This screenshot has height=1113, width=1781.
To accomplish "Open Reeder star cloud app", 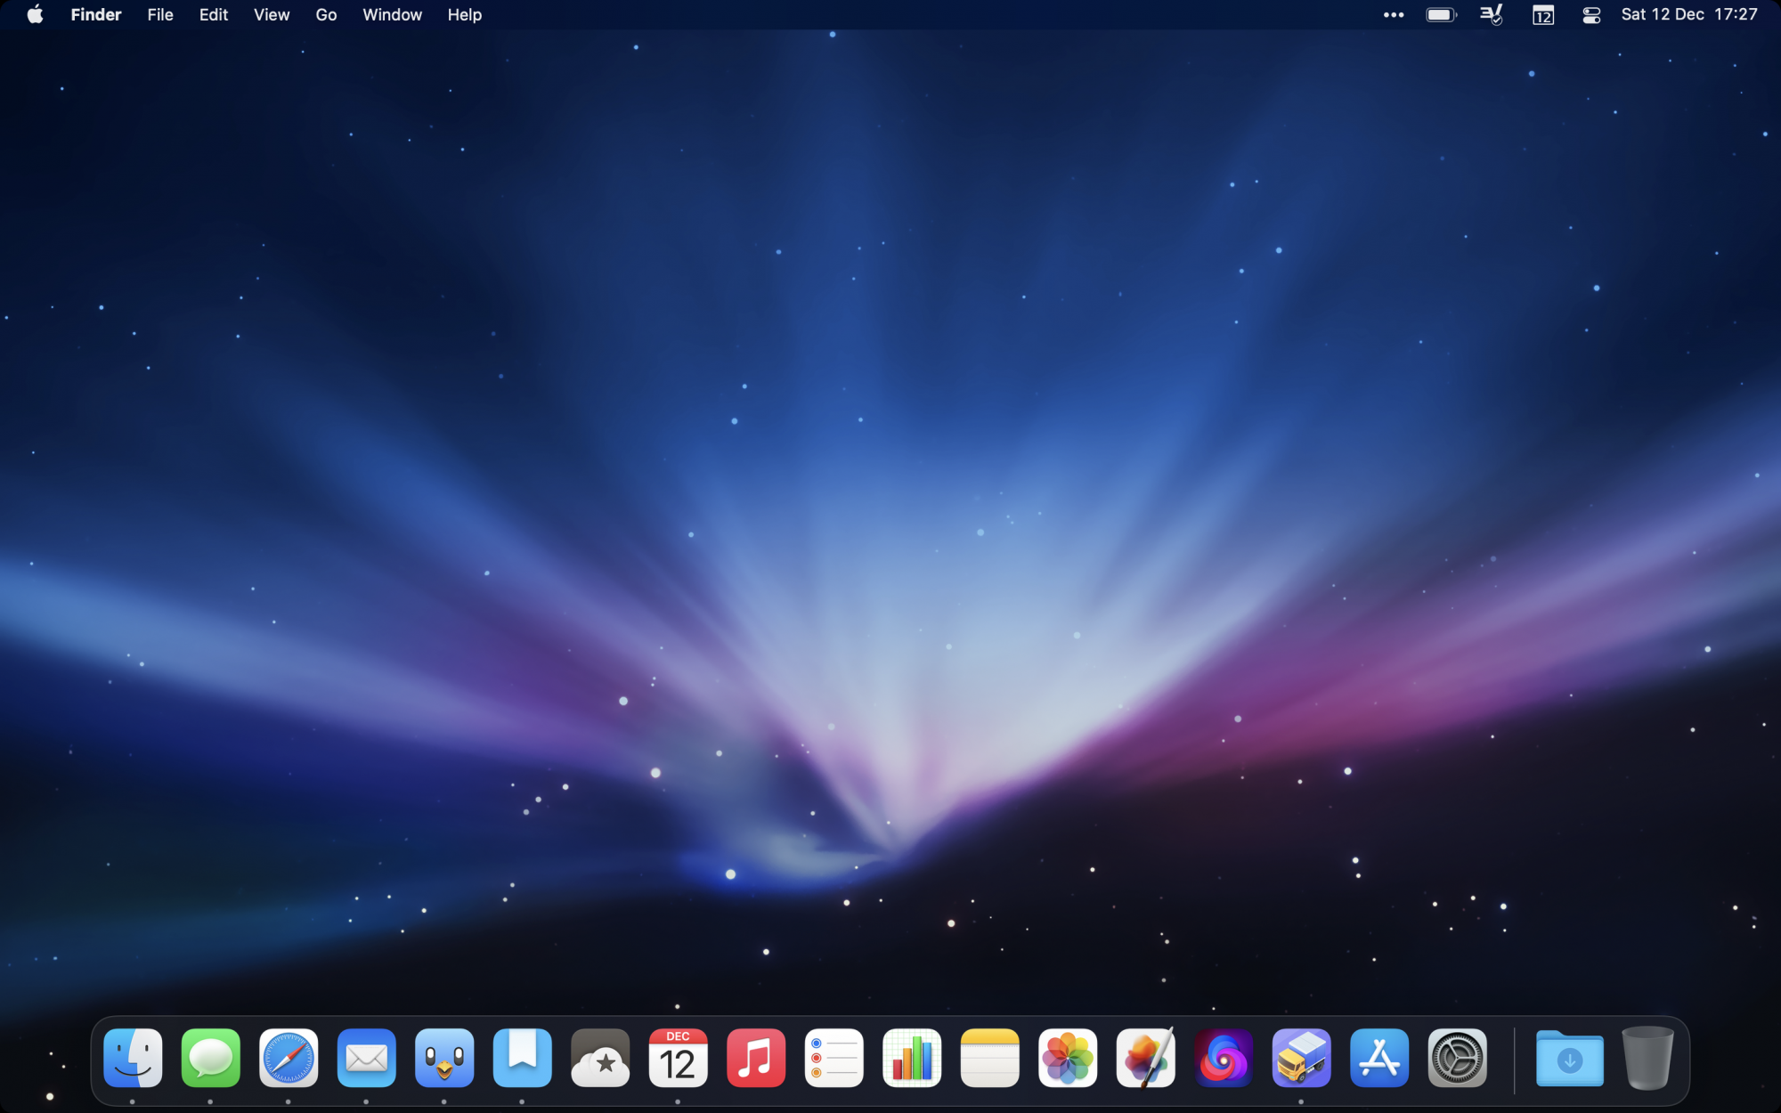I will [600, 1058].
